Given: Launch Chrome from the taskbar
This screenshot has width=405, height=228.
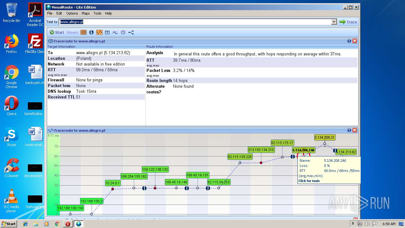Looking at the screenshot, I should (x=57, y=224).
